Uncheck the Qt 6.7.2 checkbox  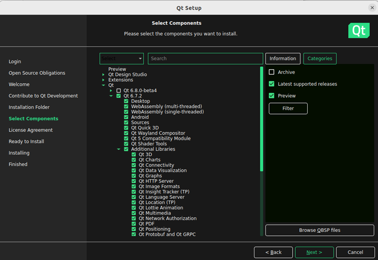(x=118, y=96)
